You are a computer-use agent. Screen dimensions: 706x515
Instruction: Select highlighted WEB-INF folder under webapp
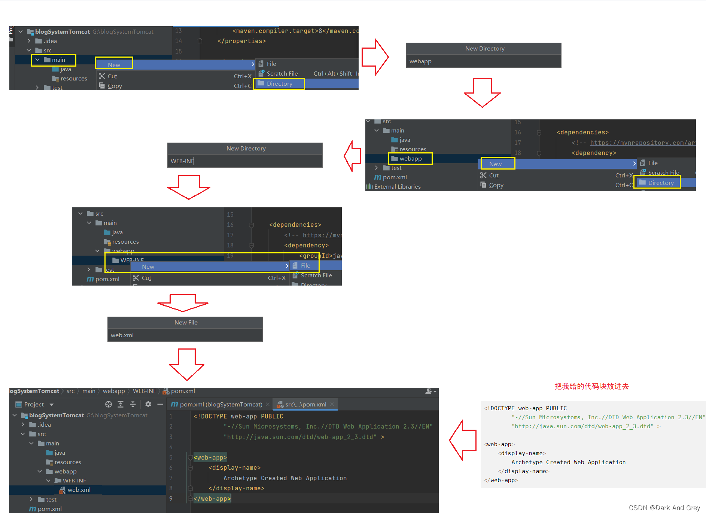132,260
